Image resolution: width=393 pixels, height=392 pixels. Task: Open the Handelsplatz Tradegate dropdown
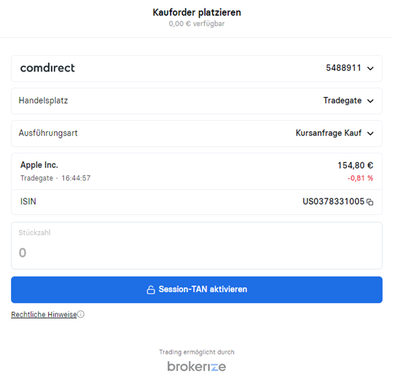pos(348,101)
